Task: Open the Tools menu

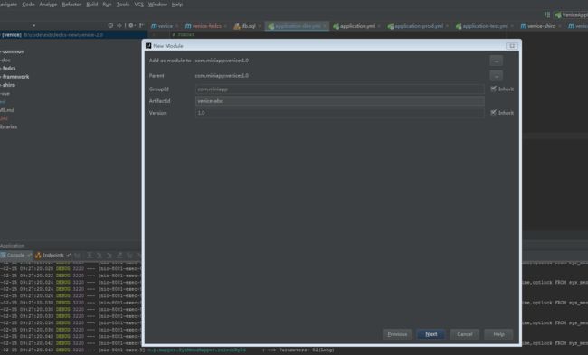Action: click(x=123, y=5)
